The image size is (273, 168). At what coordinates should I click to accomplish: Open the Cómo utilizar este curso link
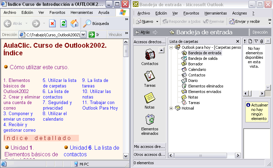tap(39, 67)
